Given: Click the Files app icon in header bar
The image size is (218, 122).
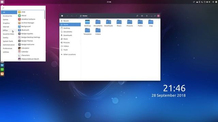Looking at the screenshot, I should 62,16.
